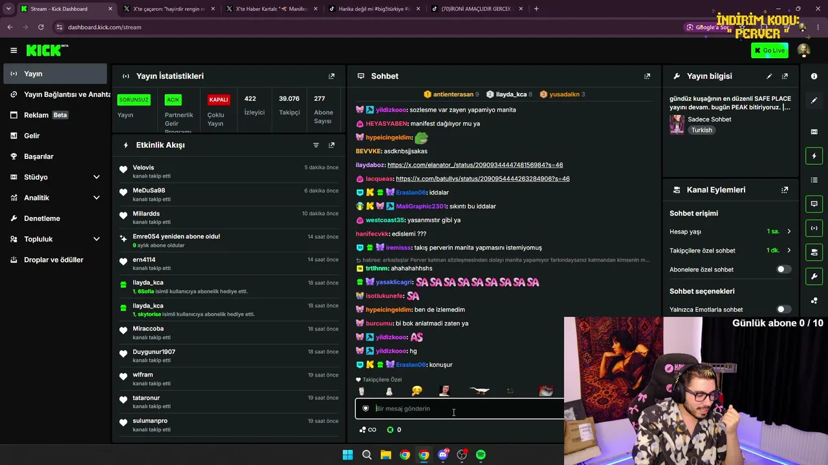The image size is (828, 465).
Task: Open Denetleme sidebar item
Action: tap(55, 218)
